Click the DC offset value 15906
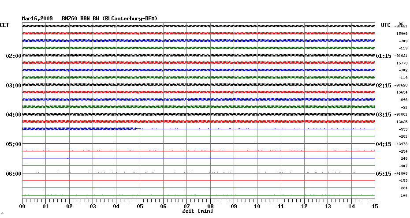 click(402, 34)
